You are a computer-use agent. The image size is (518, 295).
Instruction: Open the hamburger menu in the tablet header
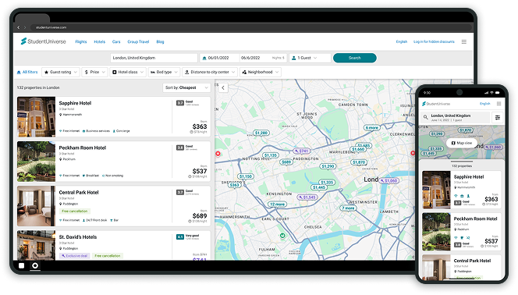click(x=464, y=41)
